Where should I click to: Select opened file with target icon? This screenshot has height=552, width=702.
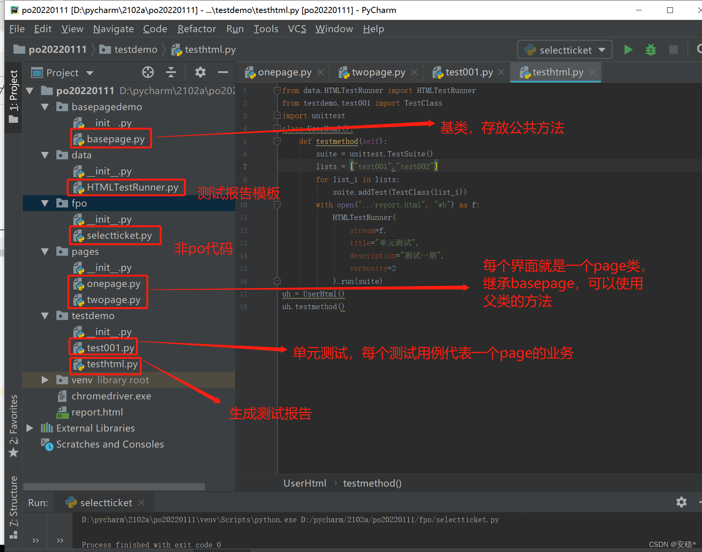click(x=147, y=72)
